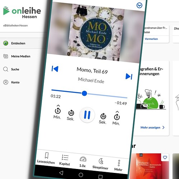Click the playback progress slider handle
Screen dimensions: 179x179
point(84,93)
